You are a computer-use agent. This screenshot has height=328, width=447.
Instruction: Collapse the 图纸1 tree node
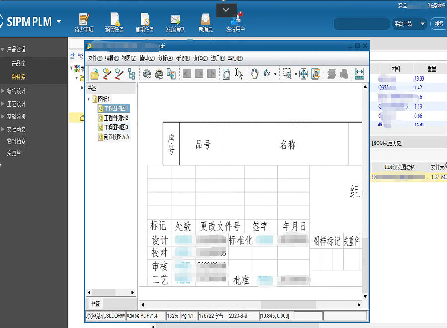pyautogui.click(x=89, y=99)
